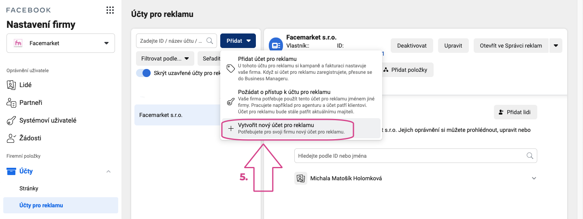Click the FACEBOOK wordmark

point(29,10)
